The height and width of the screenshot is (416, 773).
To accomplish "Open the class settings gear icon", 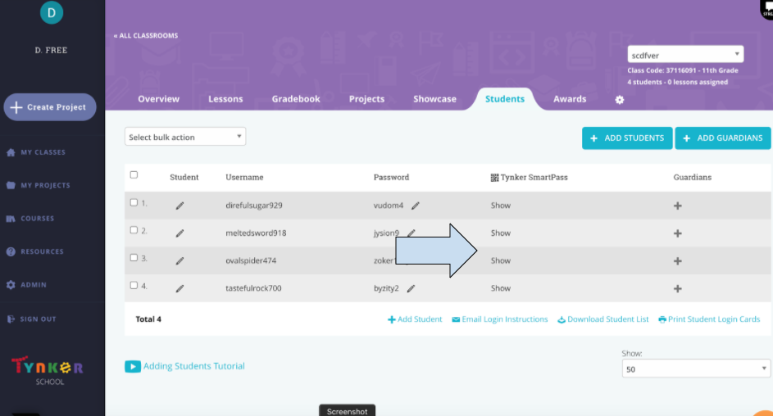I will pyautogui.click(x=620, y=100).
